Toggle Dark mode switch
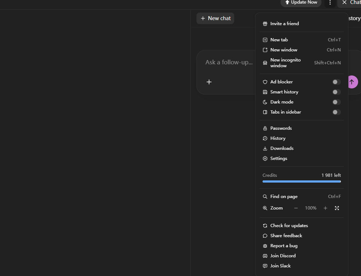 click(336, 102)
